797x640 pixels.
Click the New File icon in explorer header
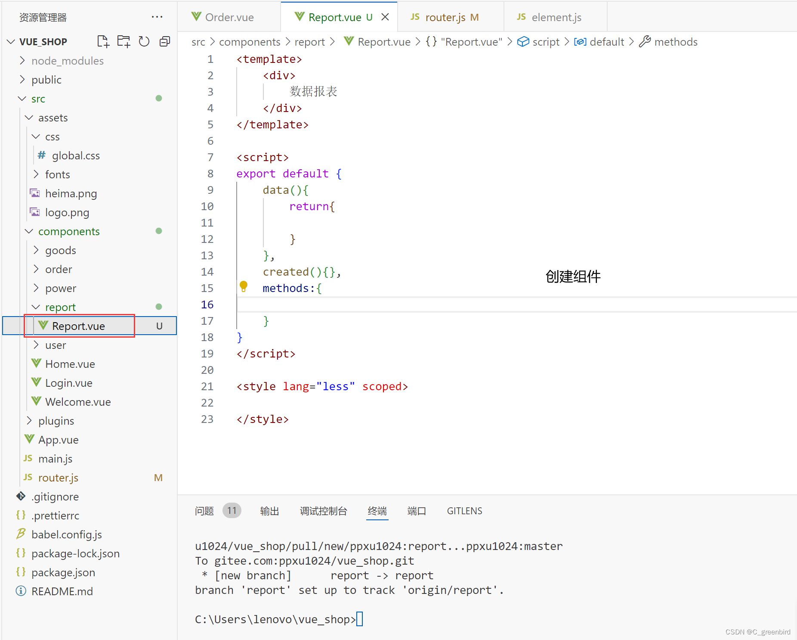click(103, 41)
